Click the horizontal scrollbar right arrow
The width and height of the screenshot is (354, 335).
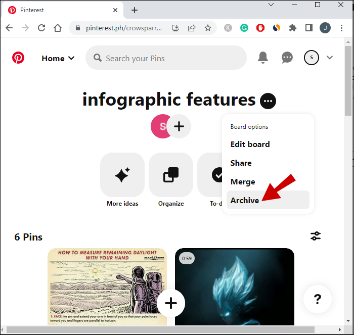coord(340,329)
